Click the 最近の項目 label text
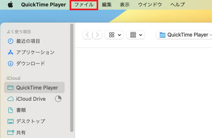 click(28, 41)
